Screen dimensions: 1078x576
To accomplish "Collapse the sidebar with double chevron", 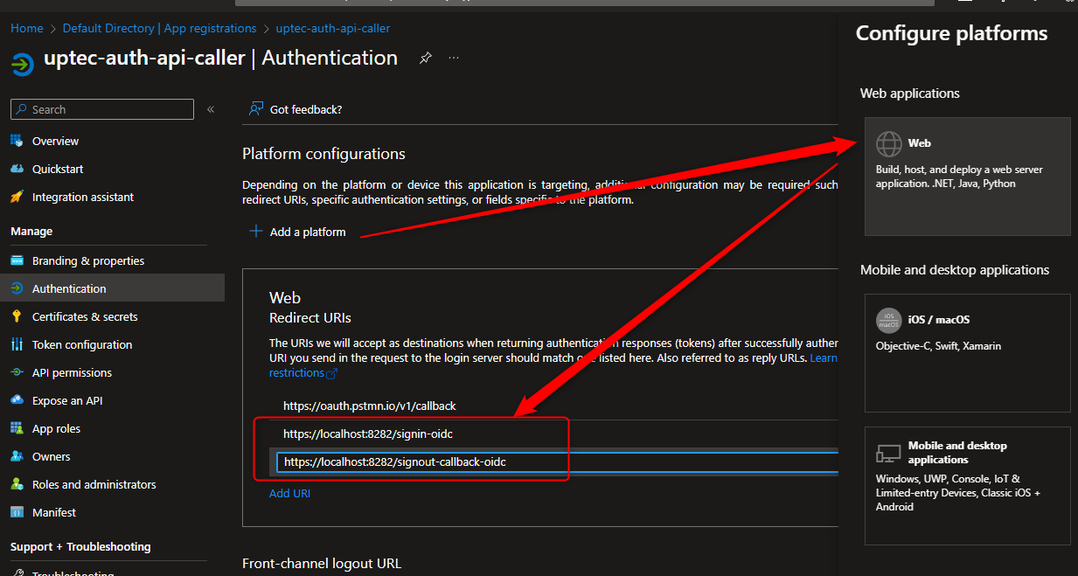I will coord(211,109).
